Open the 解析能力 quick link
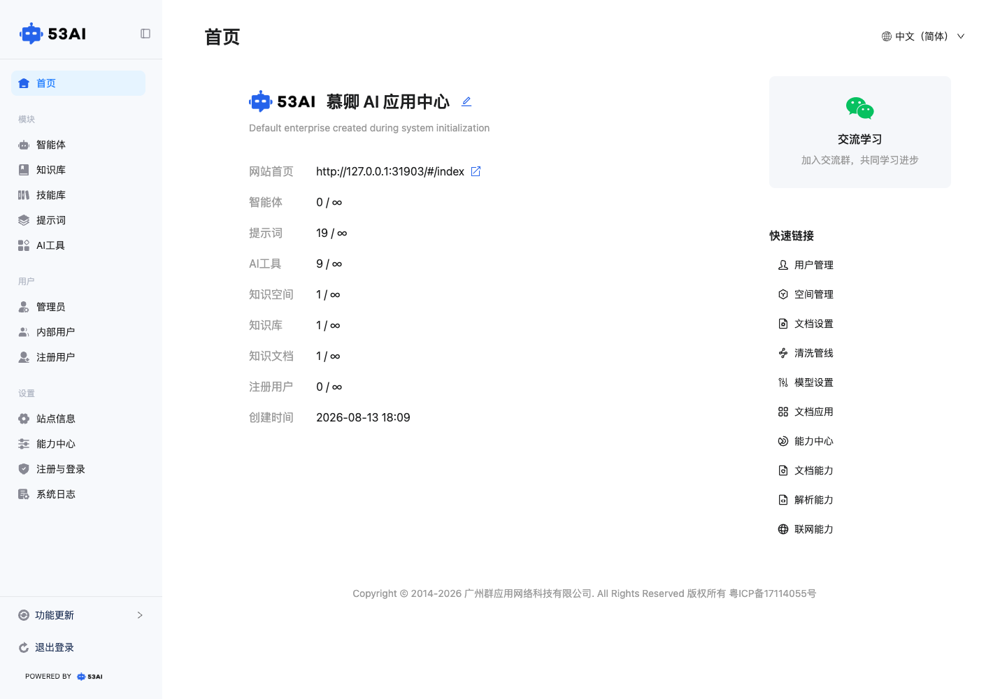 tap(806, 500)
